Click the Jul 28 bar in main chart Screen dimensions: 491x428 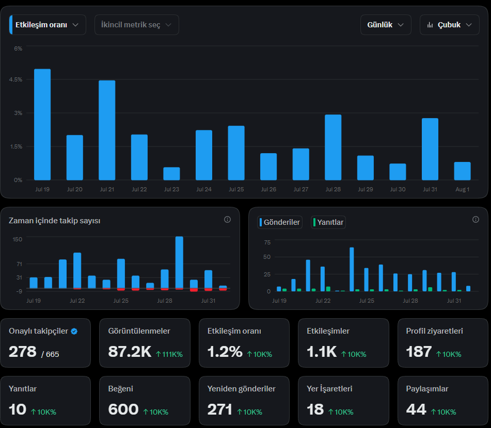point(333,147)
